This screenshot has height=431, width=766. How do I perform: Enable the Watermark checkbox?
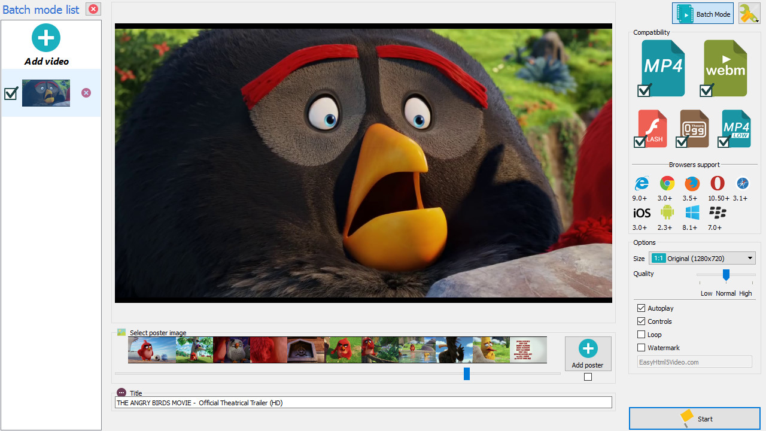pyautogui.click(x=642, y=348)
